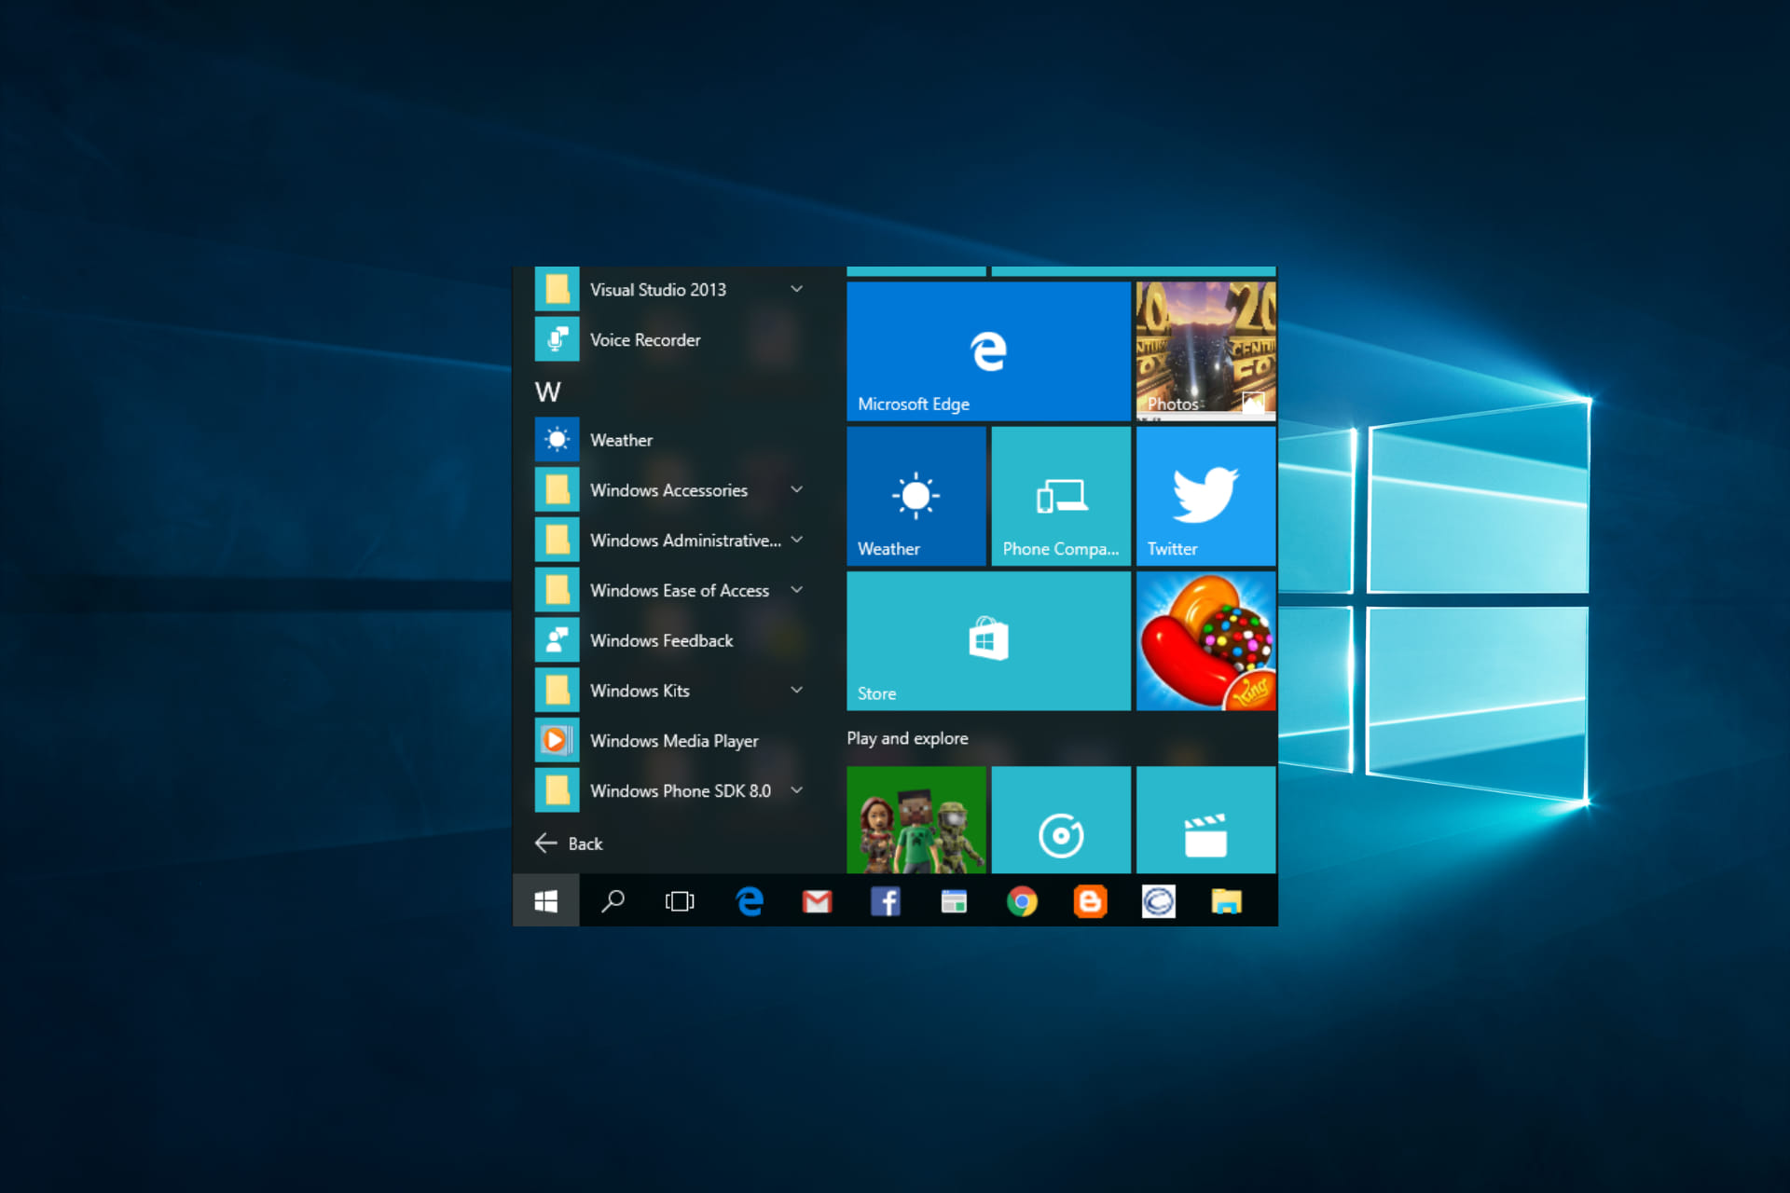Select Windows Ease of Access entry
The width and height of the screenshot is (1790, 1193).
click(x=680, y=590)
